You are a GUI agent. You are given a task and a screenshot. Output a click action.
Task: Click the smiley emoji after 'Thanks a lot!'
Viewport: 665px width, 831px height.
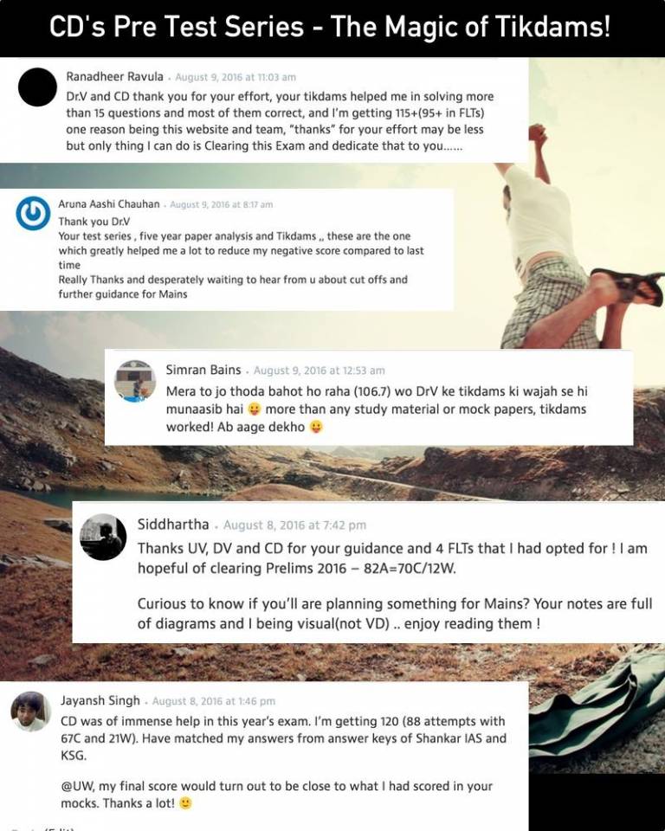click(x=185, y=803)
